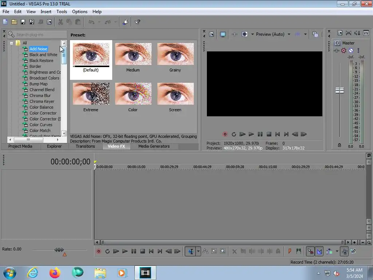
Task: Click the Cut scissors toolbar icon
Action: tap(61, 22)
